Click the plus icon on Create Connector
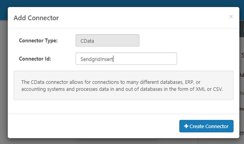 186,126
